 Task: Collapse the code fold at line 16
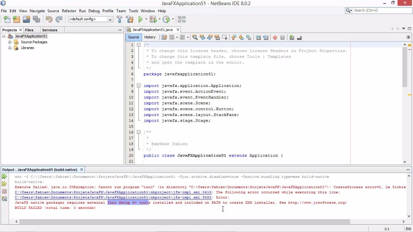click(139, 132)
